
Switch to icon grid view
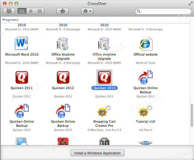(22, 11)
